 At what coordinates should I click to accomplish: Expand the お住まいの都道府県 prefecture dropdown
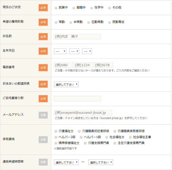point(66,84)
